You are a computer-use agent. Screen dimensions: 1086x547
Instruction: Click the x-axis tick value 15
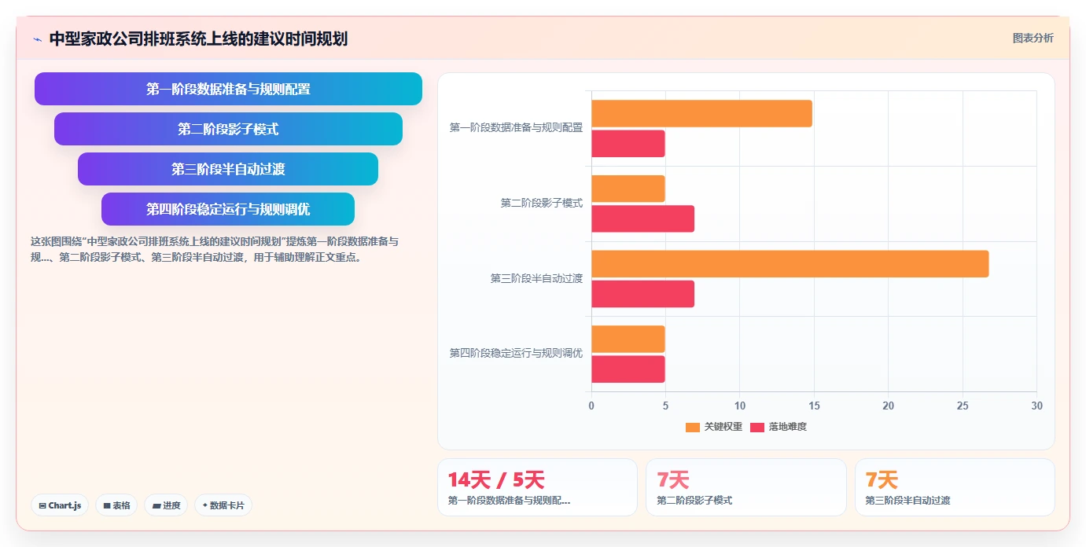(814, 406)
